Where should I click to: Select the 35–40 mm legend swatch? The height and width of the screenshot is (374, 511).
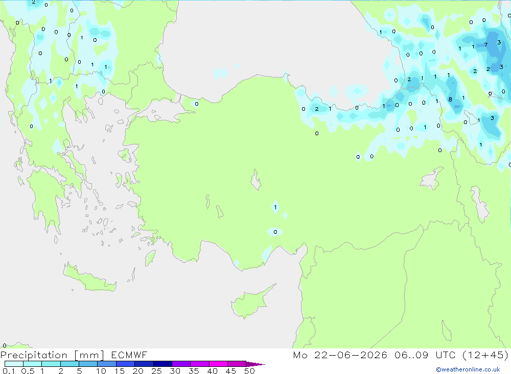pos(199,364)
